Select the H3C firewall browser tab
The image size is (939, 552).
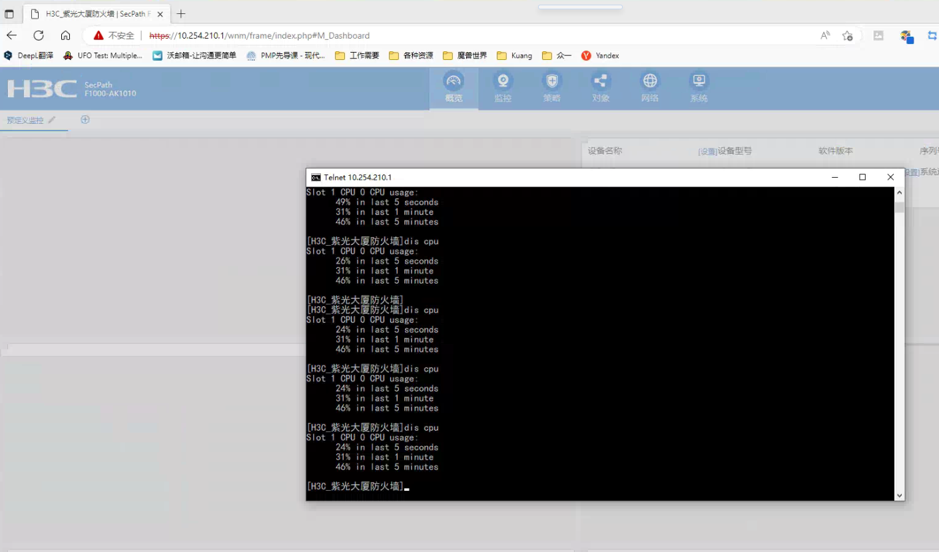[x=95, y=14]
